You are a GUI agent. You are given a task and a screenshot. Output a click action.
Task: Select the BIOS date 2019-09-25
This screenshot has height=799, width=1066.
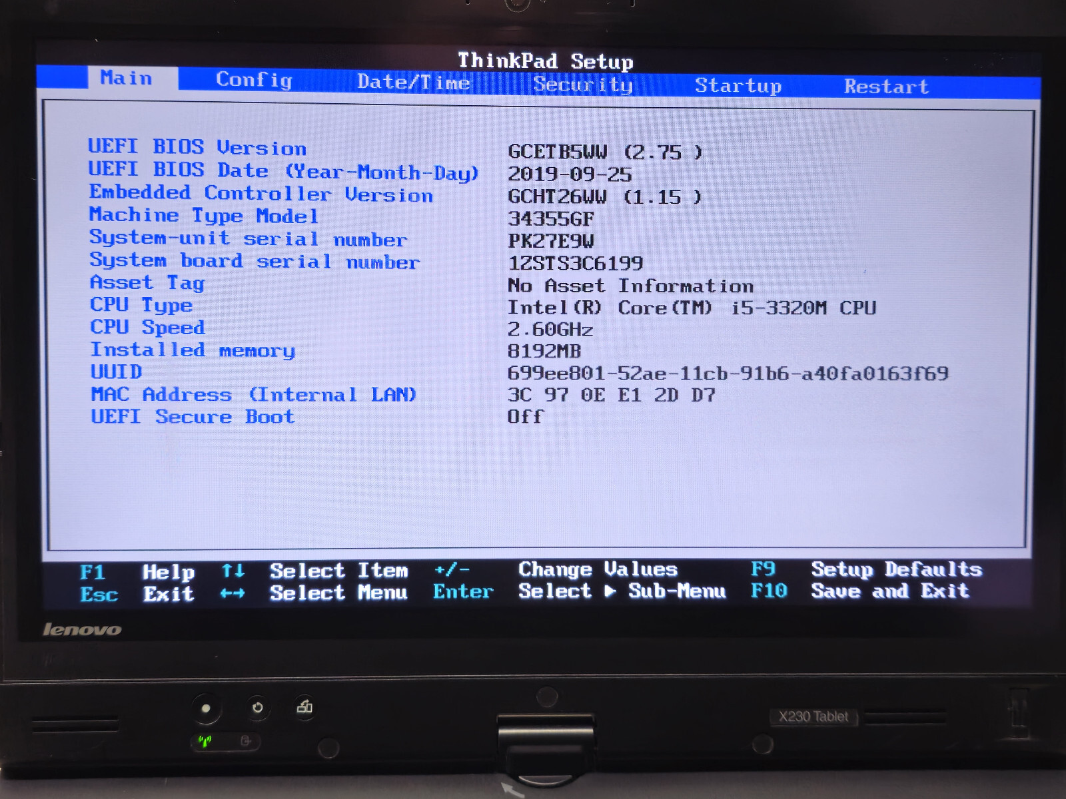(570, 174)
